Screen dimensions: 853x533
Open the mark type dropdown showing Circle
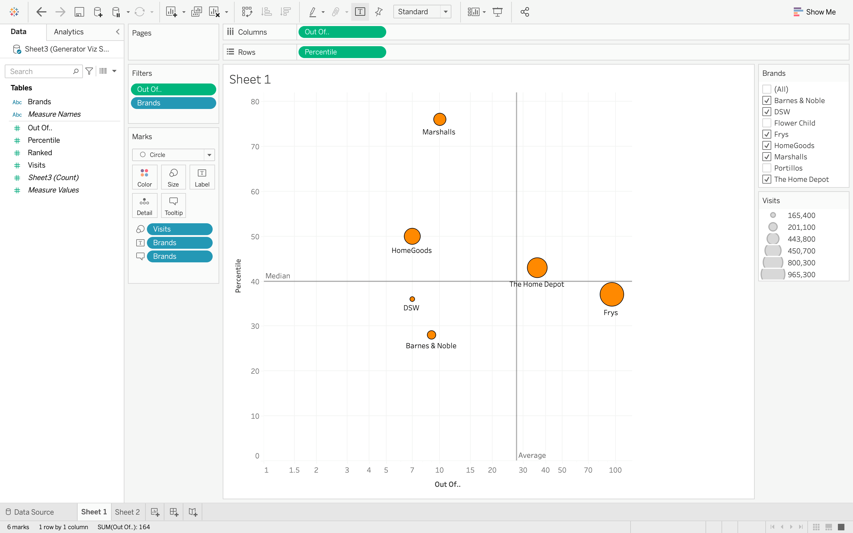coord(209,155)
